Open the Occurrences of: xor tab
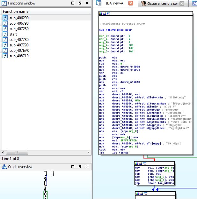This screenshot has width=197, height=199. (x=162, y=4)
